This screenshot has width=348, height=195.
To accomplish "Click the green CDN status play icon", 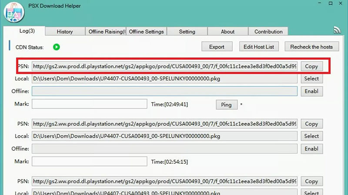I will (57, 47).
